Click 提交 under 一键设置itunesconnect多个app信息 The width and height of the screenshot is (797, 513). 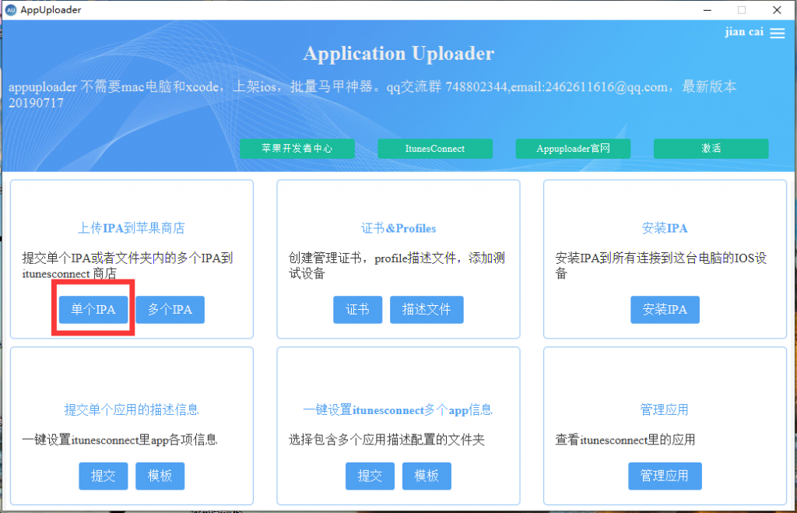370,476
